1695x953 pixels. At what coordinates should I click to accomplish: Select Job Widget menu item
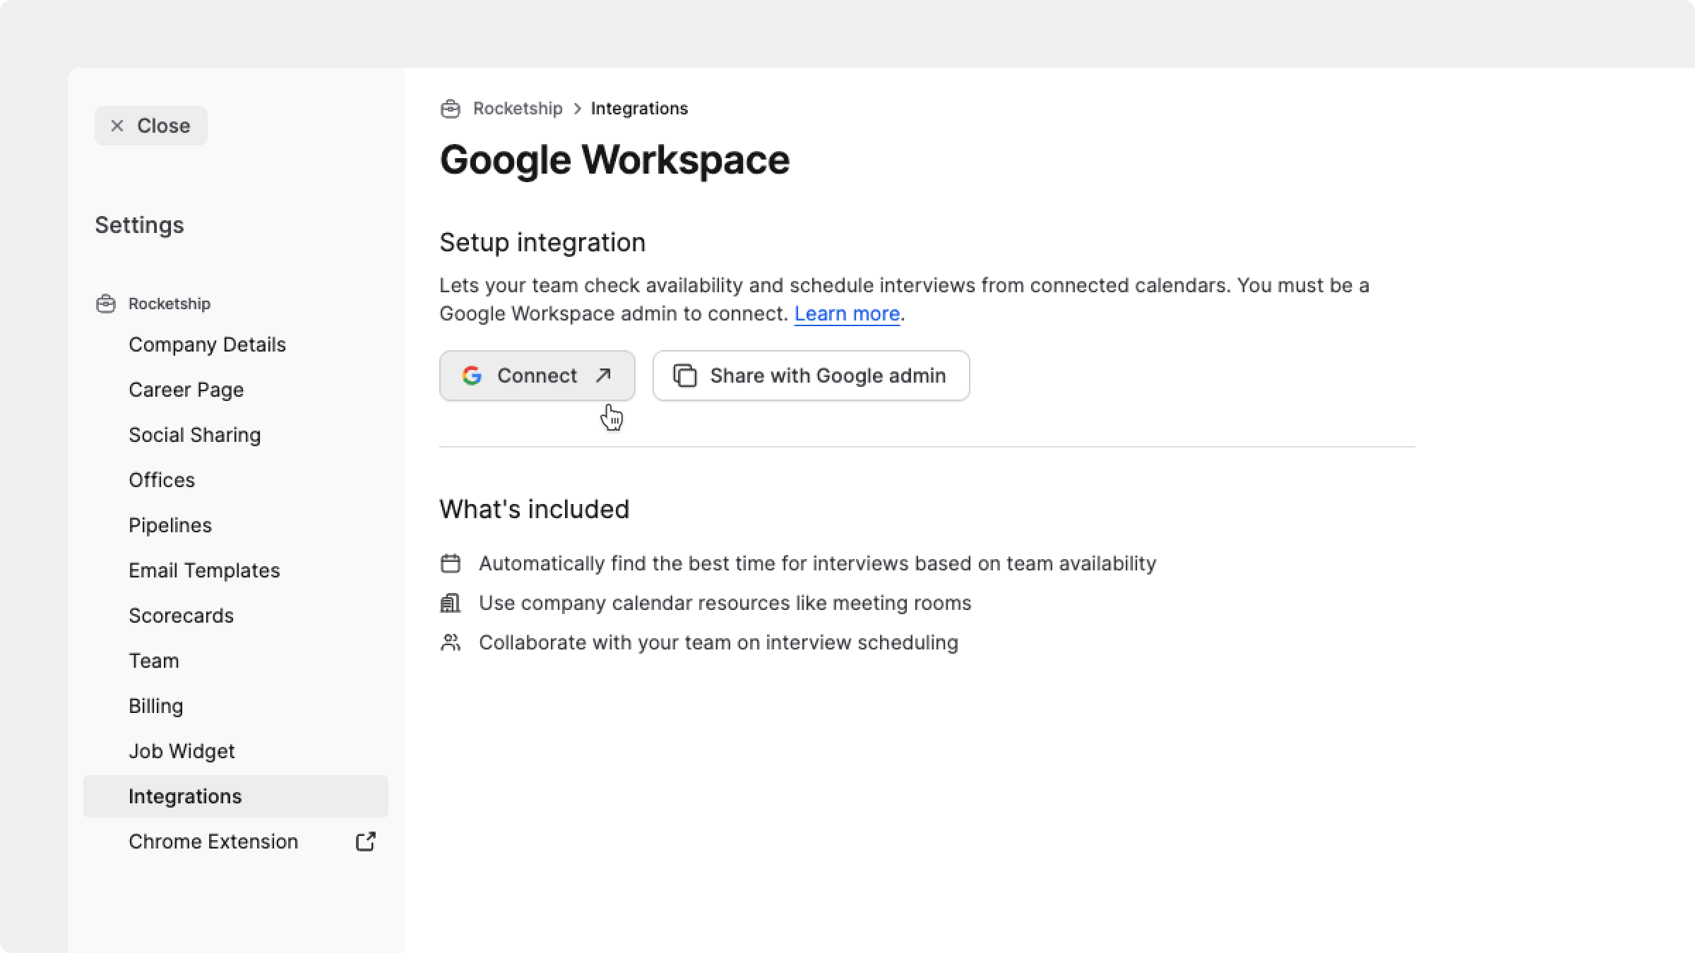[x=182, y=751]
